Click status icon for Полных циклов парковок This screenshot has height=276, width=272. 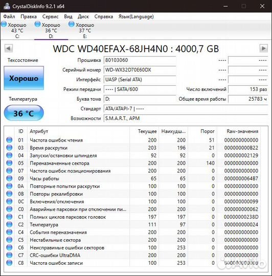coord(9,217)
